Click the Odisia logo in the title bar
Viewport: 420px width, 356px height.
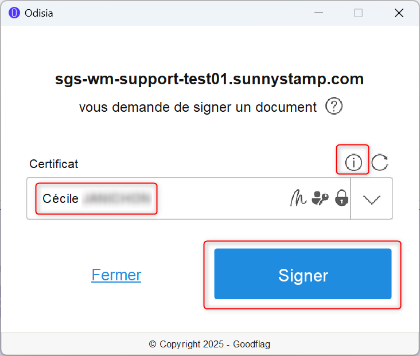14,13
